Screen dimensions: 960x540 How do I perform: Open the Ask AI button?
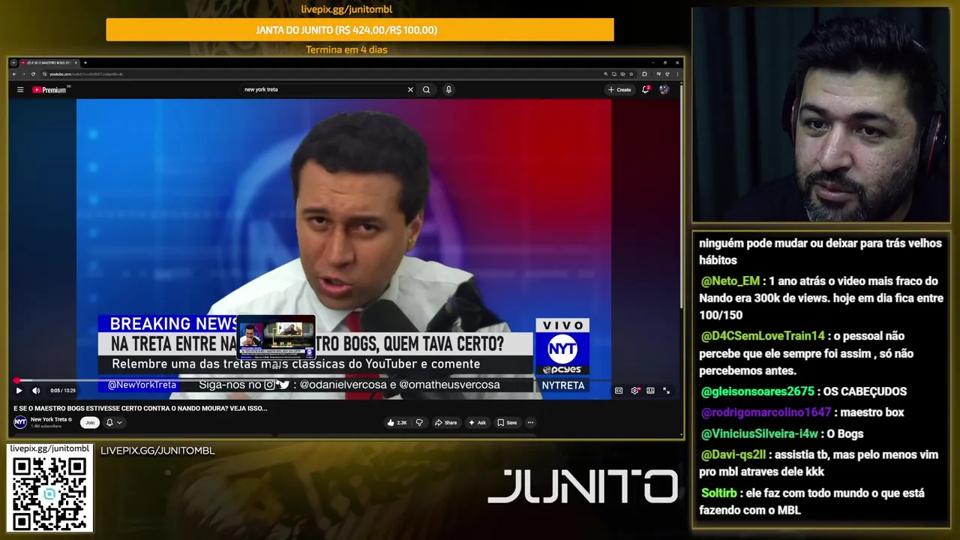477,422
